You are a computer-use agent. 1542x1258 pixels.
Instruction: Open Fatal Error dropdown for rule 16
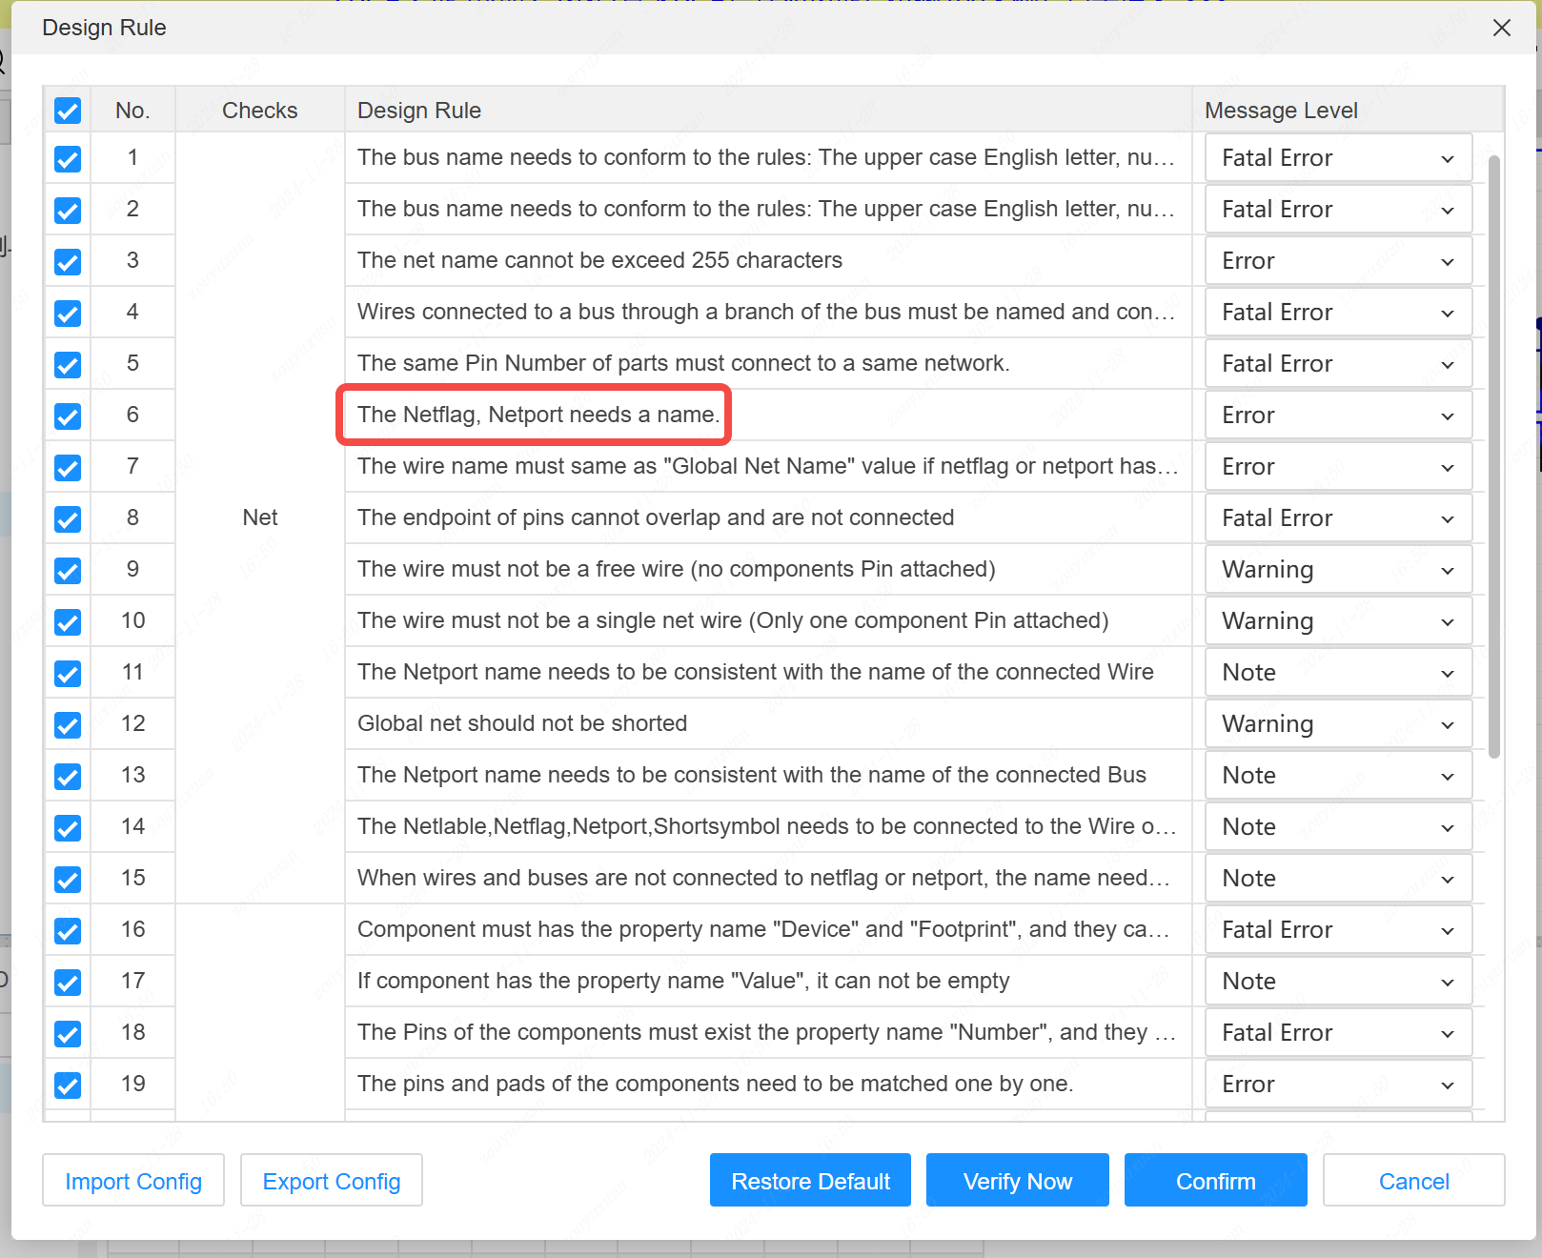click(1337, 930)
